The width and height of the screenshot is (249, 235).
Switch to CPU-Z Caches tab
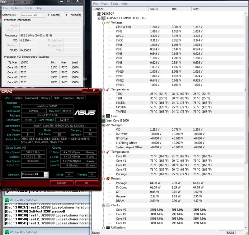[x=18, y=98]
